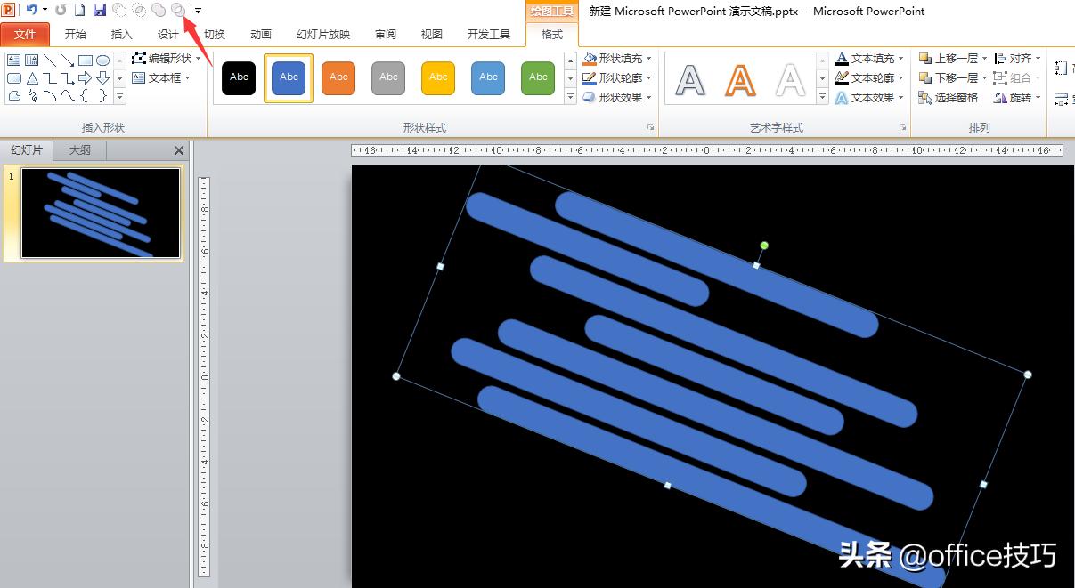This screenshot has height=588, width=1075.
Task: Pick the isosceles triangle shape
Action: (x=32, y=78)
